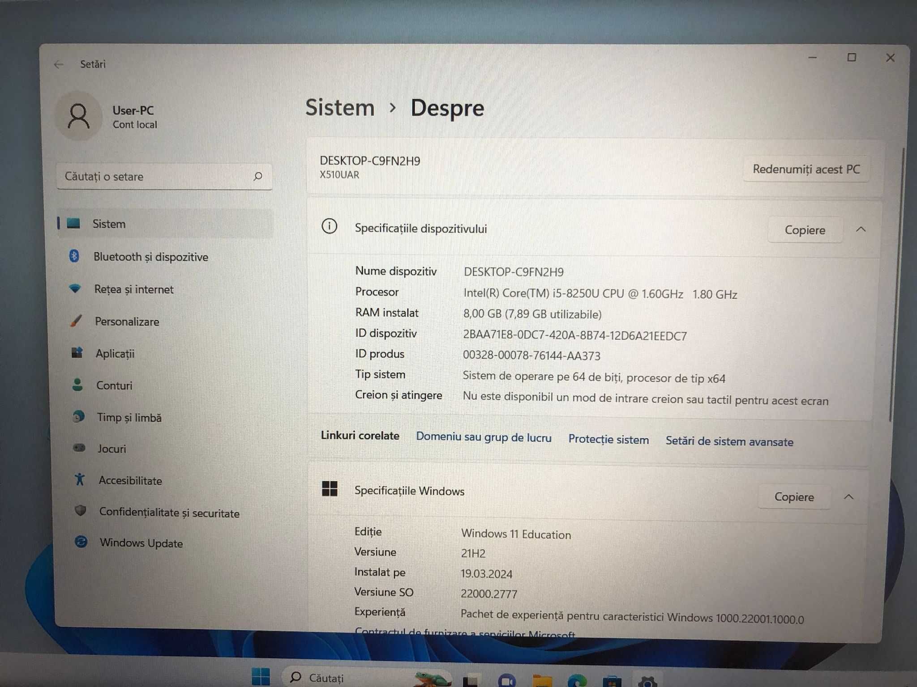The height and width of the screenshot is (687, 917).
Task: Click the Windows Update sync icon
Action: tap(81, 542)
